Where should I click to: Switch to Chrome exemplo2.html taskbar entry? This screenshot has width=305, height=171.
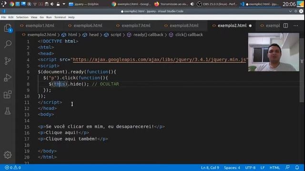click(x=132, y=4)
